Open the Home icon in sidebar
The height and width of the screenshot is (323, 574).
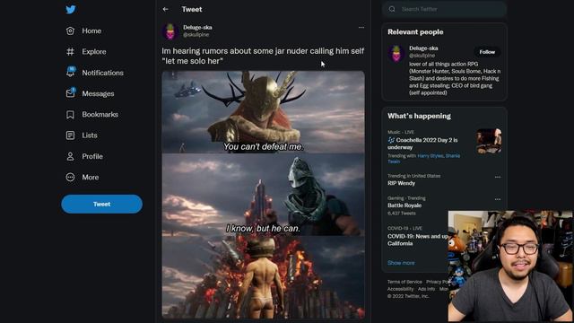click(70, 31)
